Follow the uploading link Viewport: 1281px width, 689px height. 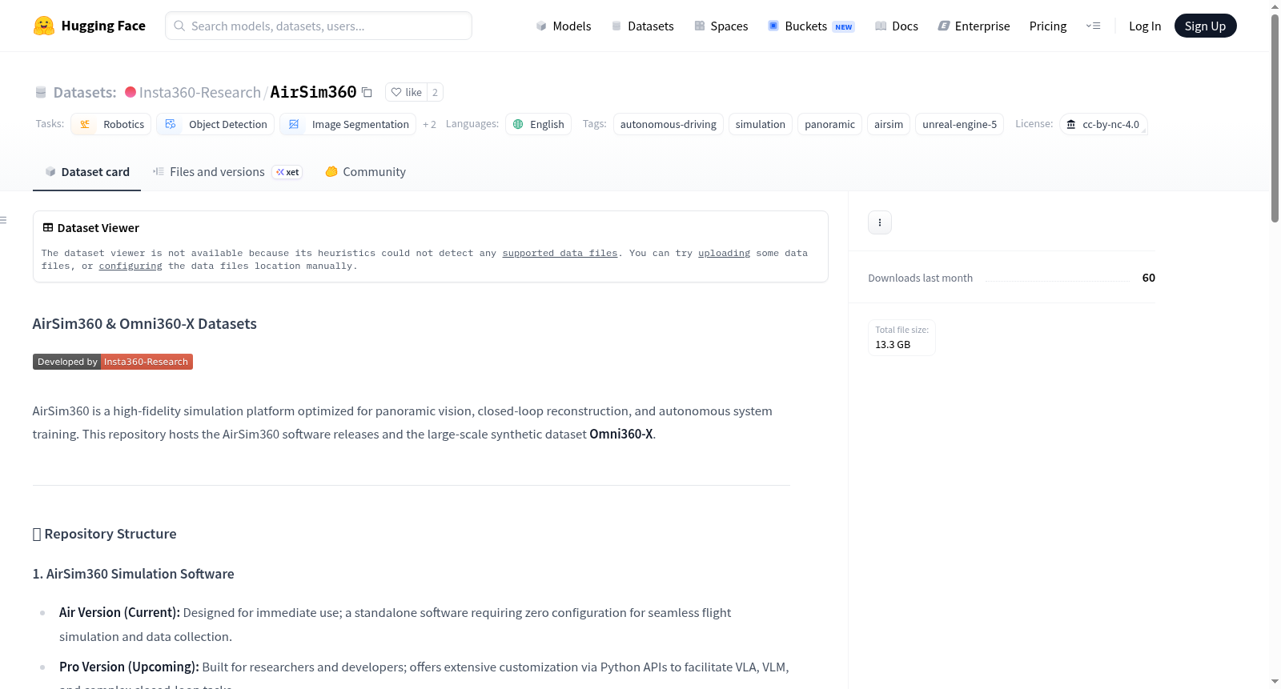point(724,253)
